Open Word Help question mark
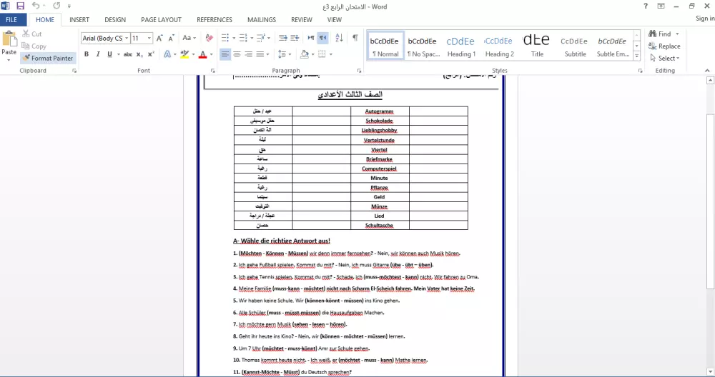Image resolution: width=715 pixels, height=377 pixels. tap(645, 6)
